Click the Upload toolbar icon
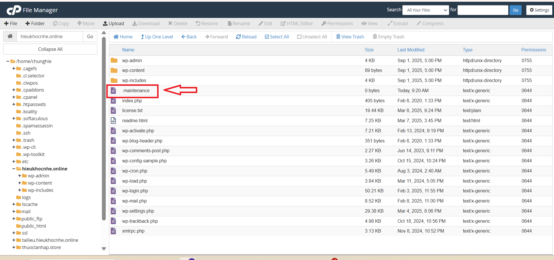Screen dimensions: 554x260 (105, 23)
